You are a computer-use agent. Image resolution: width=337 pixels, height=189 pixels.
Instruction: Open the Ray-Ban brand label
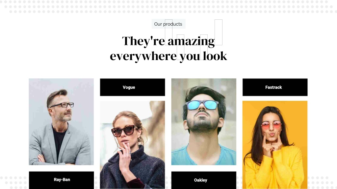coord(62,180)
